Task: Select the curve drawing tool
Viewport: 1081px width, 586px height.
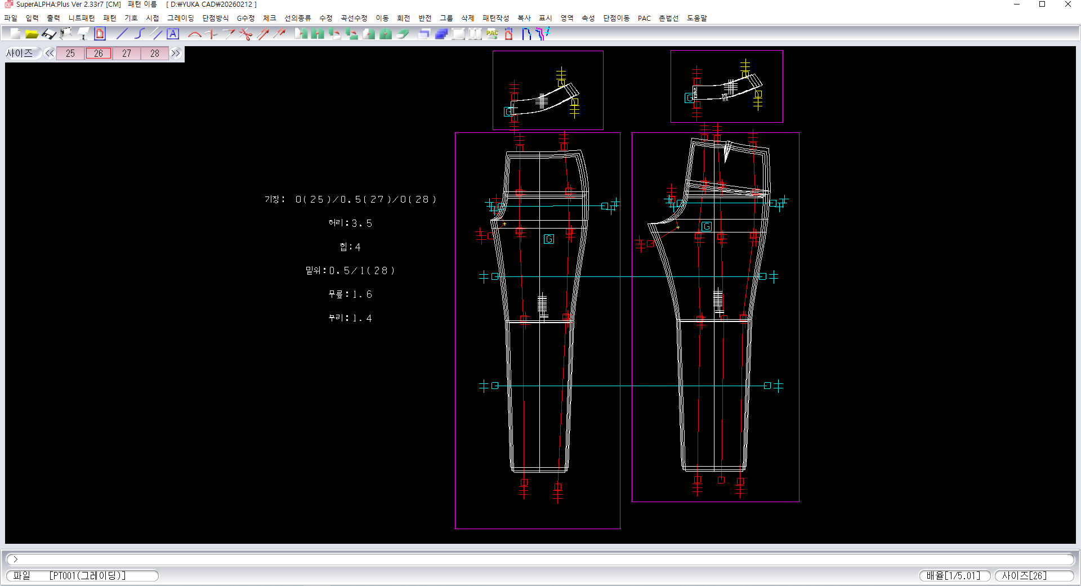Action: (139, 34)
